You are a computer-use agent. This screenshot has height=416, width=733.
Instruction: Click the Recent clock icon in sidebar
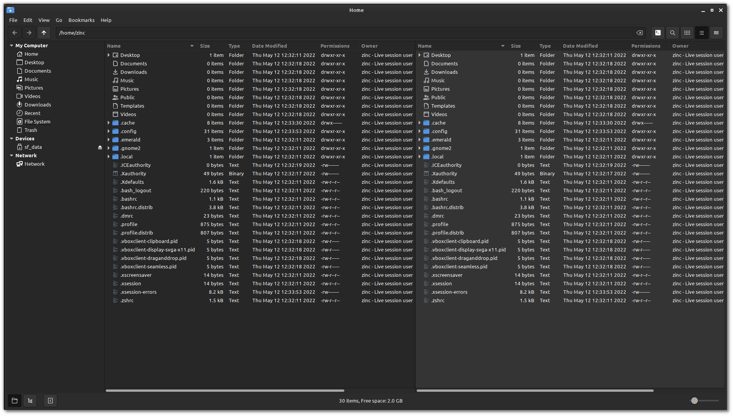(x=20, y=113)
